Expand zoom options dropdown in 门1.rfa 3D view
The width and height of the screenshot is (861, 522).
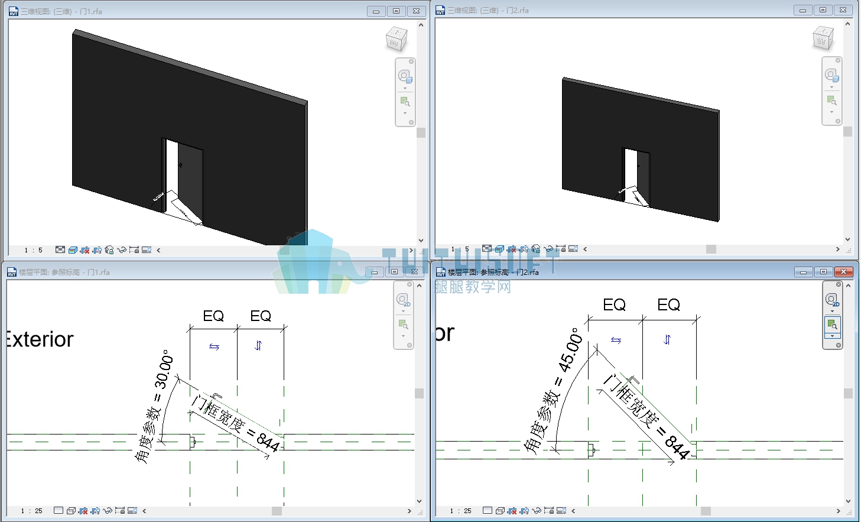(405, 113)
